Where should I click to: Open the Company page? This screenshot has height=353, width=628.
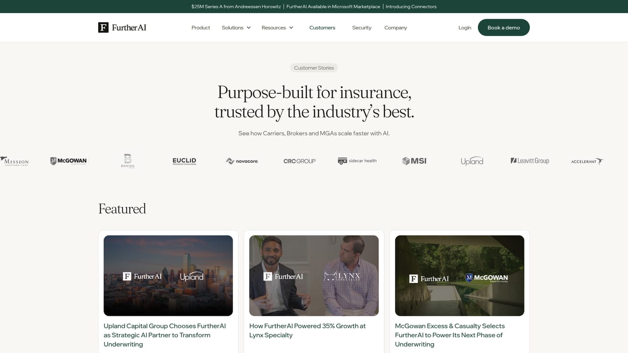pos(395,28)
